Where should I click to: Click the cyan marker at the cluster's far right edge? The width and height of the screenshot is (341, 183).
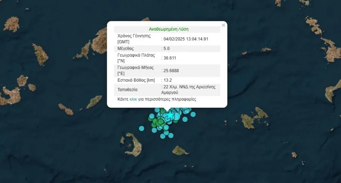tap(193, 114)
